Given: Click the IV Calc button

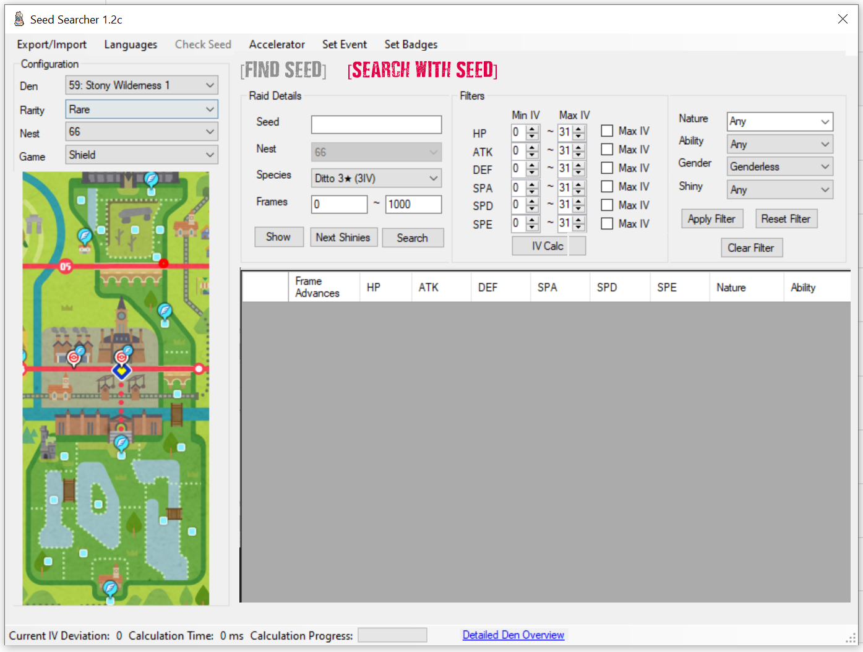Looking at the screenshot, I should tap(548, 246).
